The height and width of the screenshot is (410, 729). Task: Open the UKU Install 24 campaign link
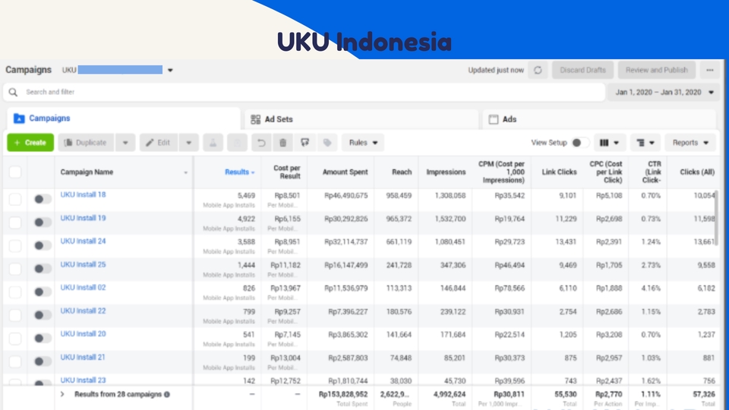[x=83, y=241]
